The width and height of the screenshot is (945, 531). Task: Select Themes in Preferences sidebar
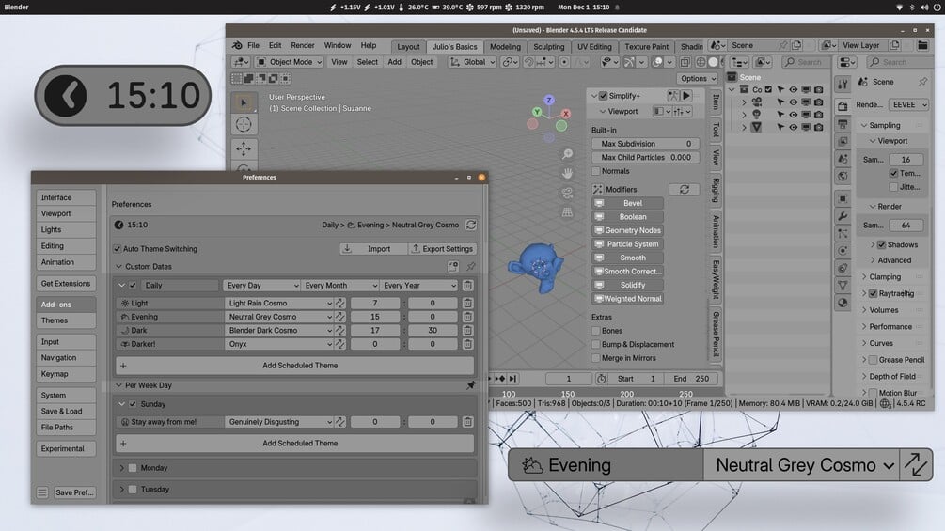point(65,320)
